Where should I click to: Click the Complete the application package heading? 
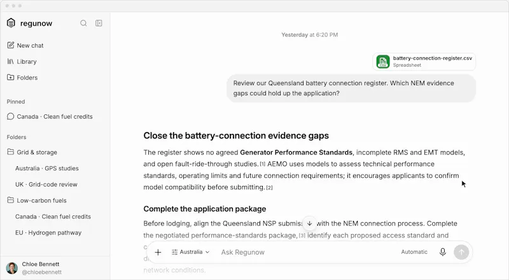204,209
